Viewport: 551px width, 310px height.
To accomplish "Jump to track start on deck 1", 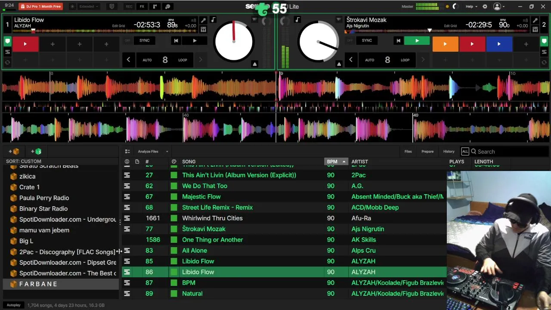I will (x=176, y=40).
